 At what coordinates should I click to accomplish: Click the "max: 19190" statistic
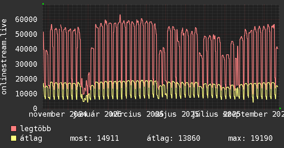click(x=250, y=139)
